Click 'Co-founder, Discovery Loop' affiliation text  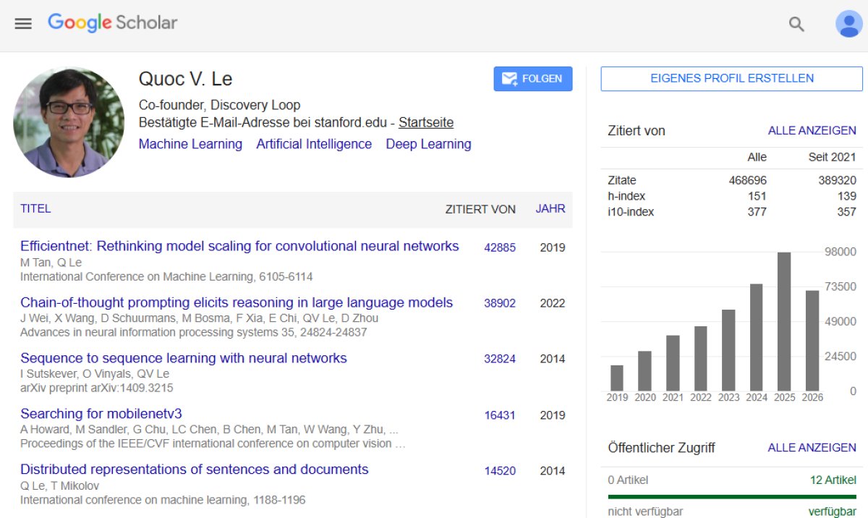coord(219,105)
